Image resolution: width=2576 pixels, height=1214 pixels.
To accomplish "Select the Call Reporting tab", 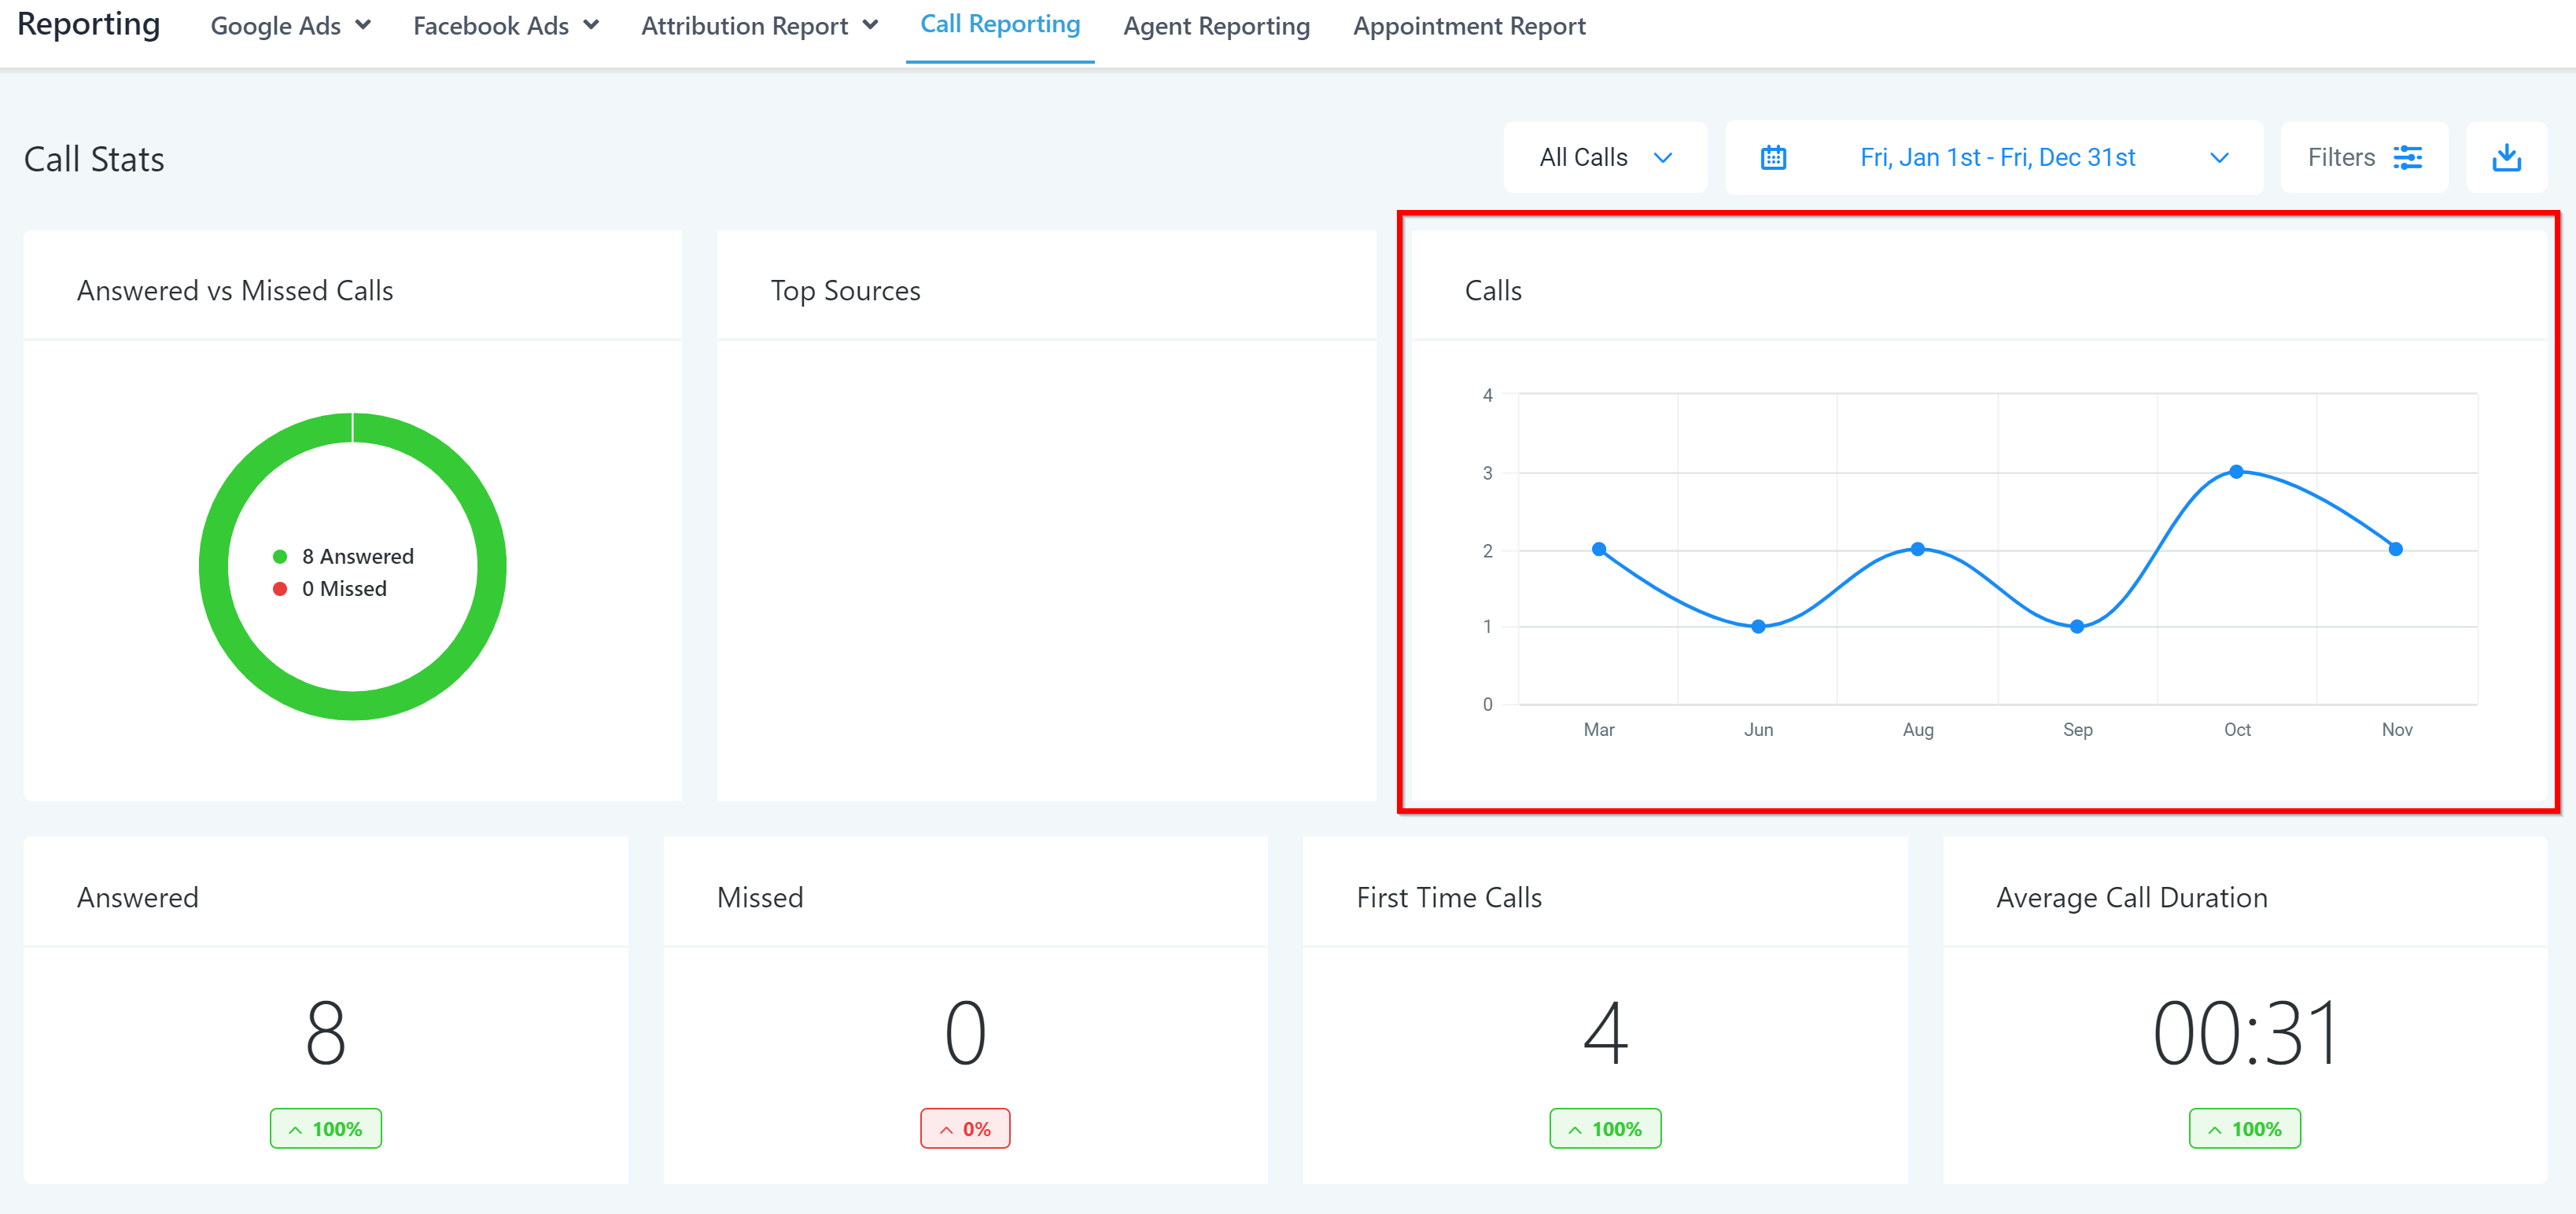I will [1000, 25].
